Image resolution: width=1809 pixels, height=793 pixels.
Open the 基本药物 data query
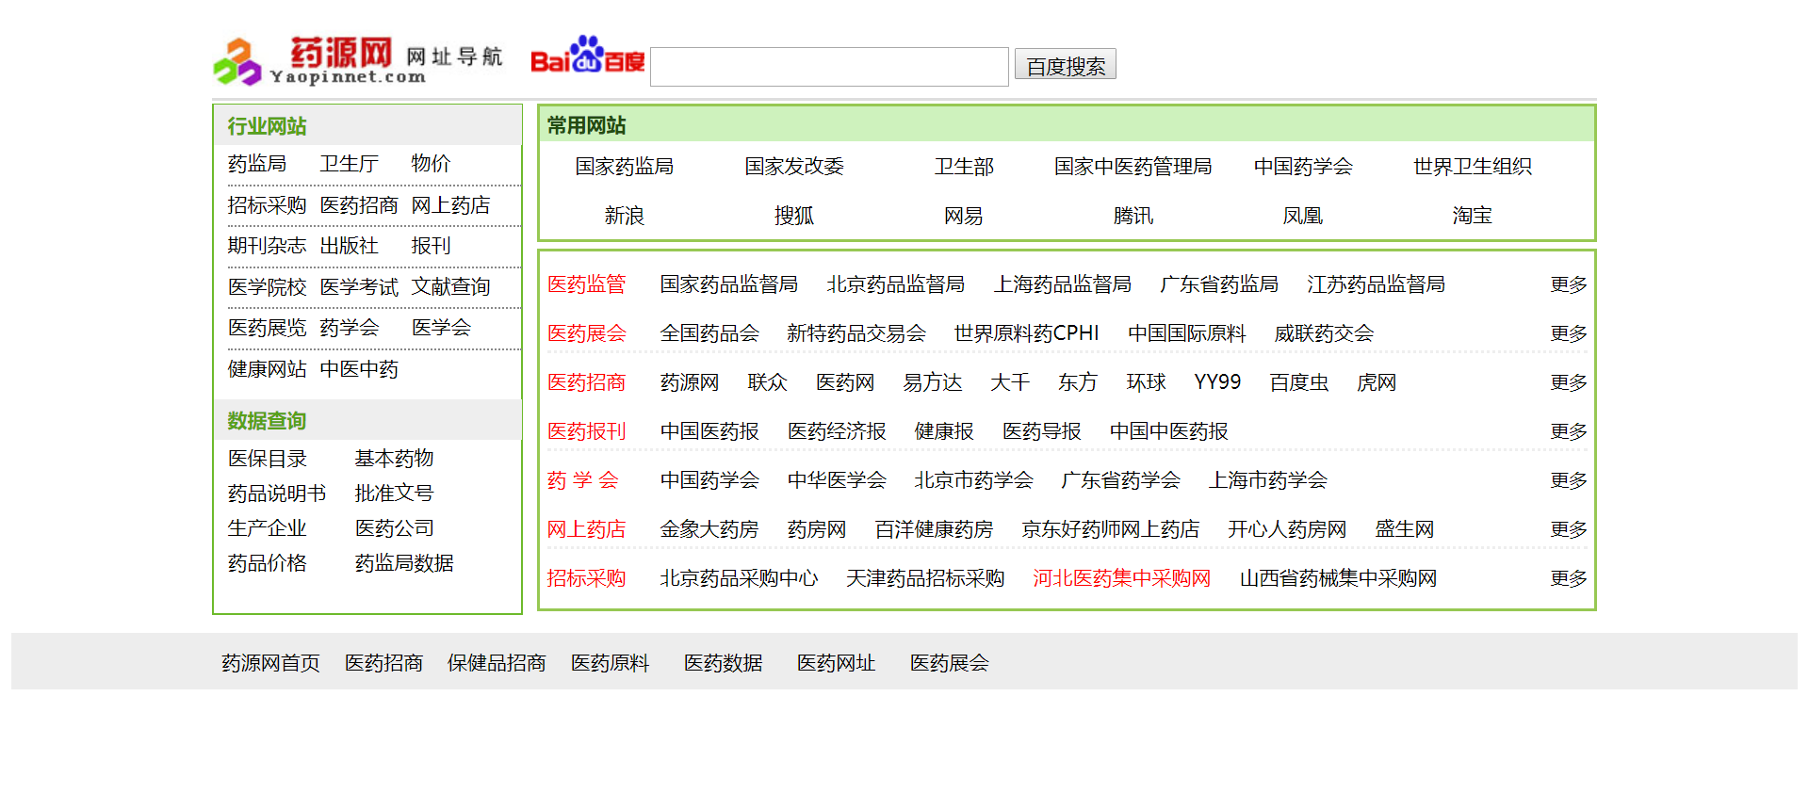tap(395, 459)
